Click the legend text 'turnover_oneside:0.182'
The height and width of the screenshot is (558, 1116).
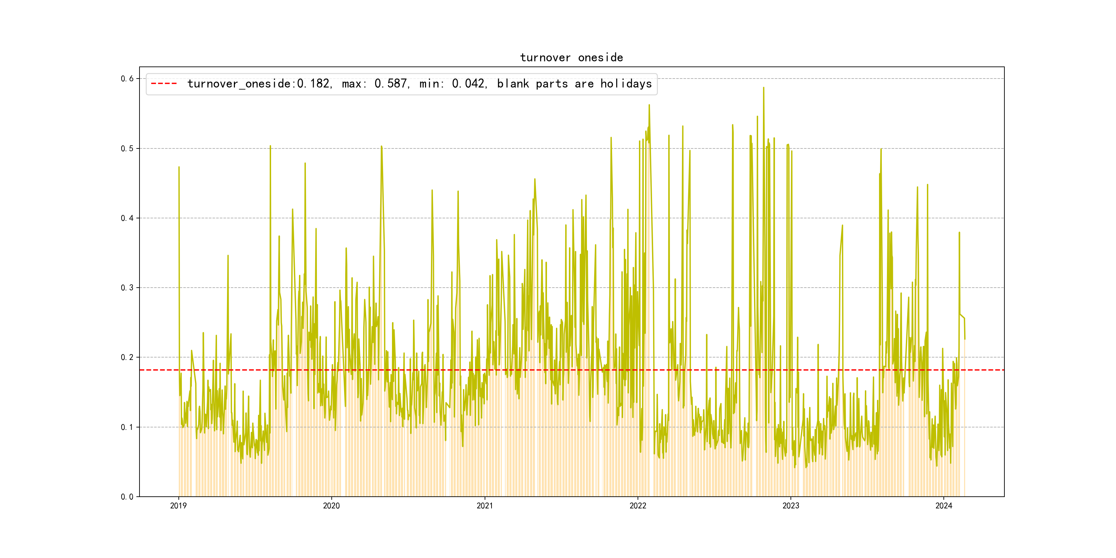click(259, 84)
